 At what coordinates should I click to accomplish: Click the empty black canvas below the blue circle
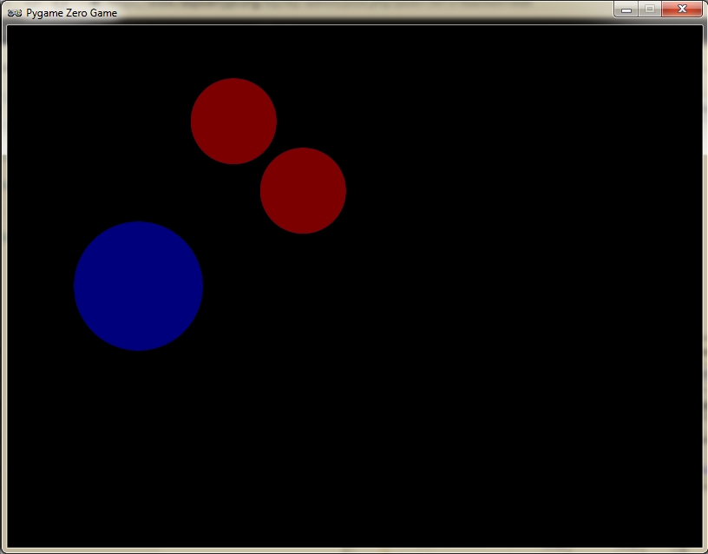[139, 434]
